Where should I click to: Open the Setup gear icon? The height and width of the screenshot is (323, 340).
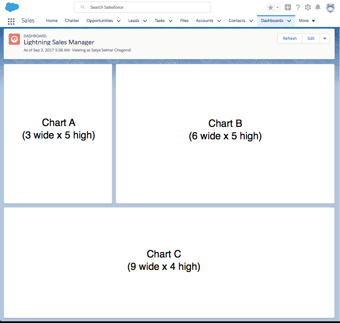(x=308, y=7)
